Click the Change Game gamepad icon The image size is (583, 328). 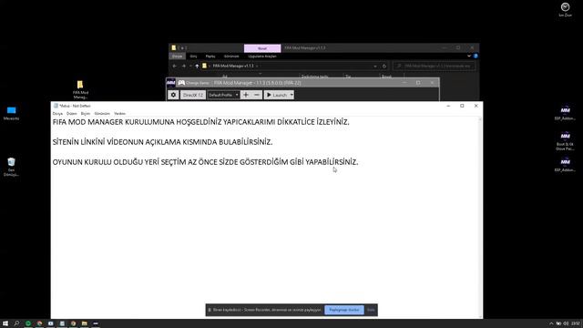tap(181, 83)
